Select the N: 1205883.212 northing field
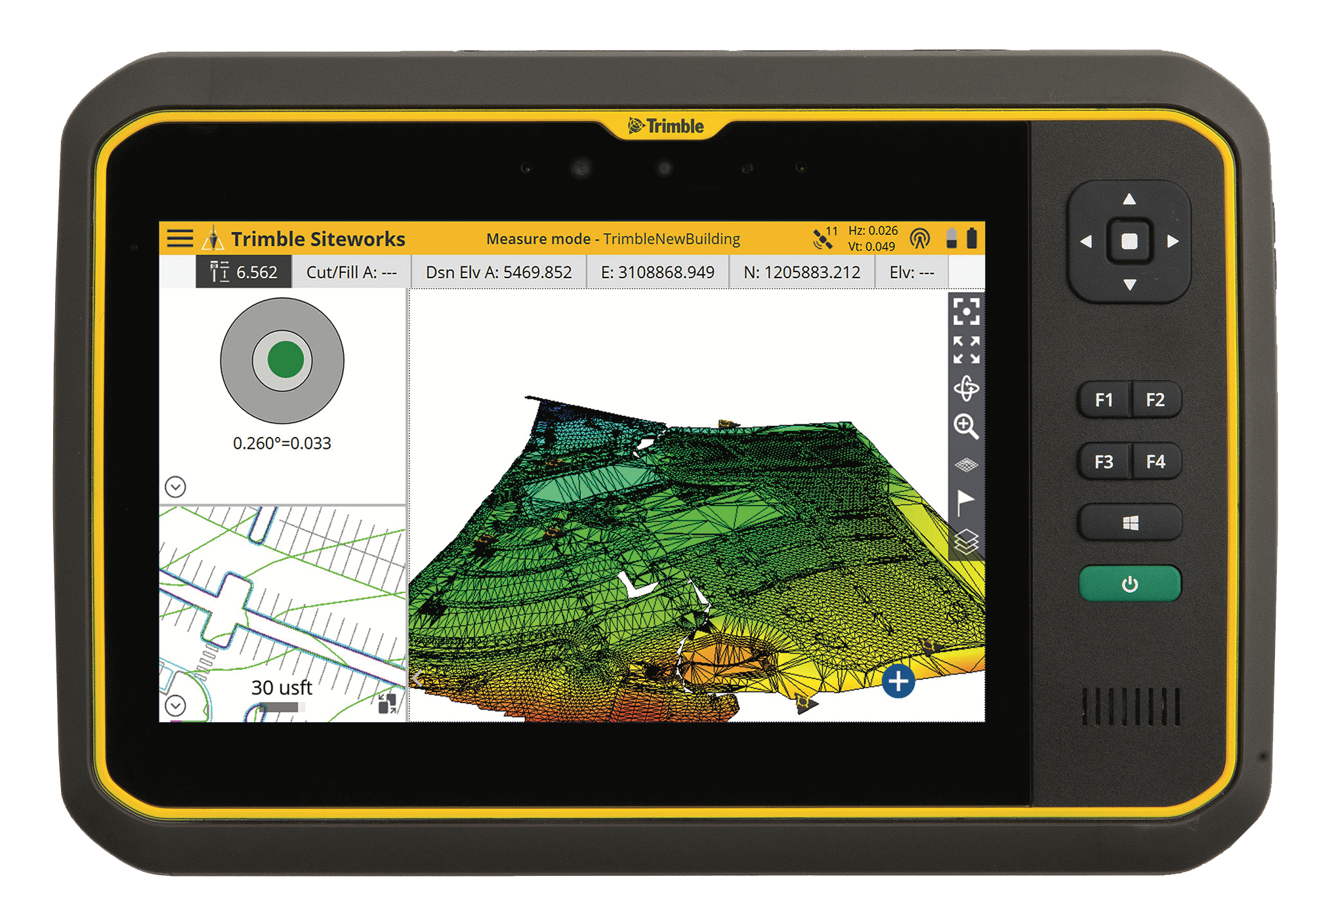 [x=802, y=272]
